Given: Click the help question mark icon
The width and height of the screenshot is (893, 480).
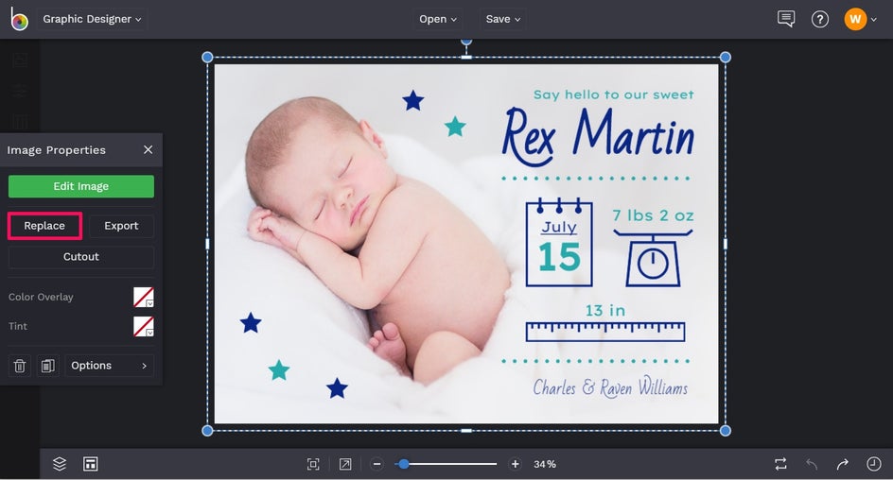Looking at the screenshot, I should [x=820, y=19].
